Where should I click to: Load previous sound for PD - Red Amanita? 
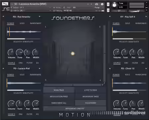[x=3, y=16]
